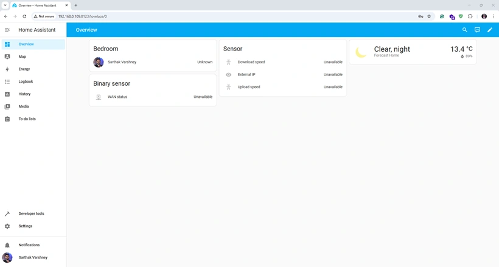Screen dimensions: 499x267
Task: Click the Clear, night weather text
Action: click(x=392, y=49)
